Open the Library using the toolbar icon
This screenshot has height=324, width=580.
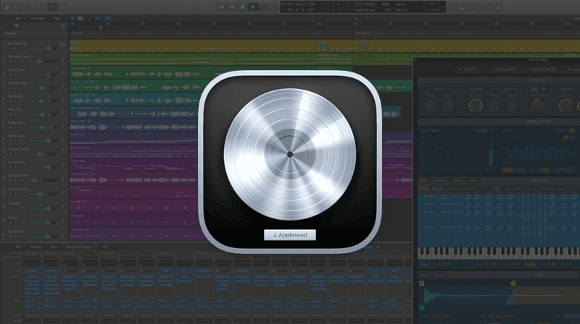(x=7, y=7)
